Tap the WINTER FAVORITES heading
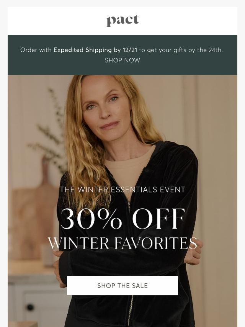Image resolution: width=245 pixels, height=327 pixels. 122,243
